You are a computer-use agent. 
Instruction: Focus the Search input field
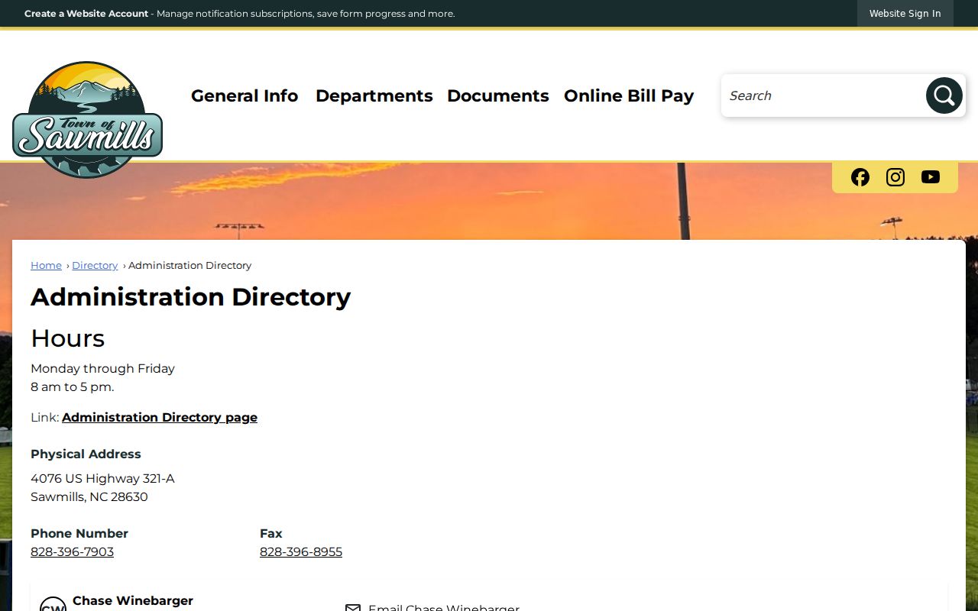(824, 95)
